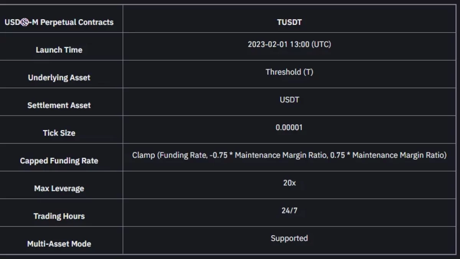Viewport: 460px width, 259px height.
Task: Select the 20x leverage value
Action: (289, 183)
